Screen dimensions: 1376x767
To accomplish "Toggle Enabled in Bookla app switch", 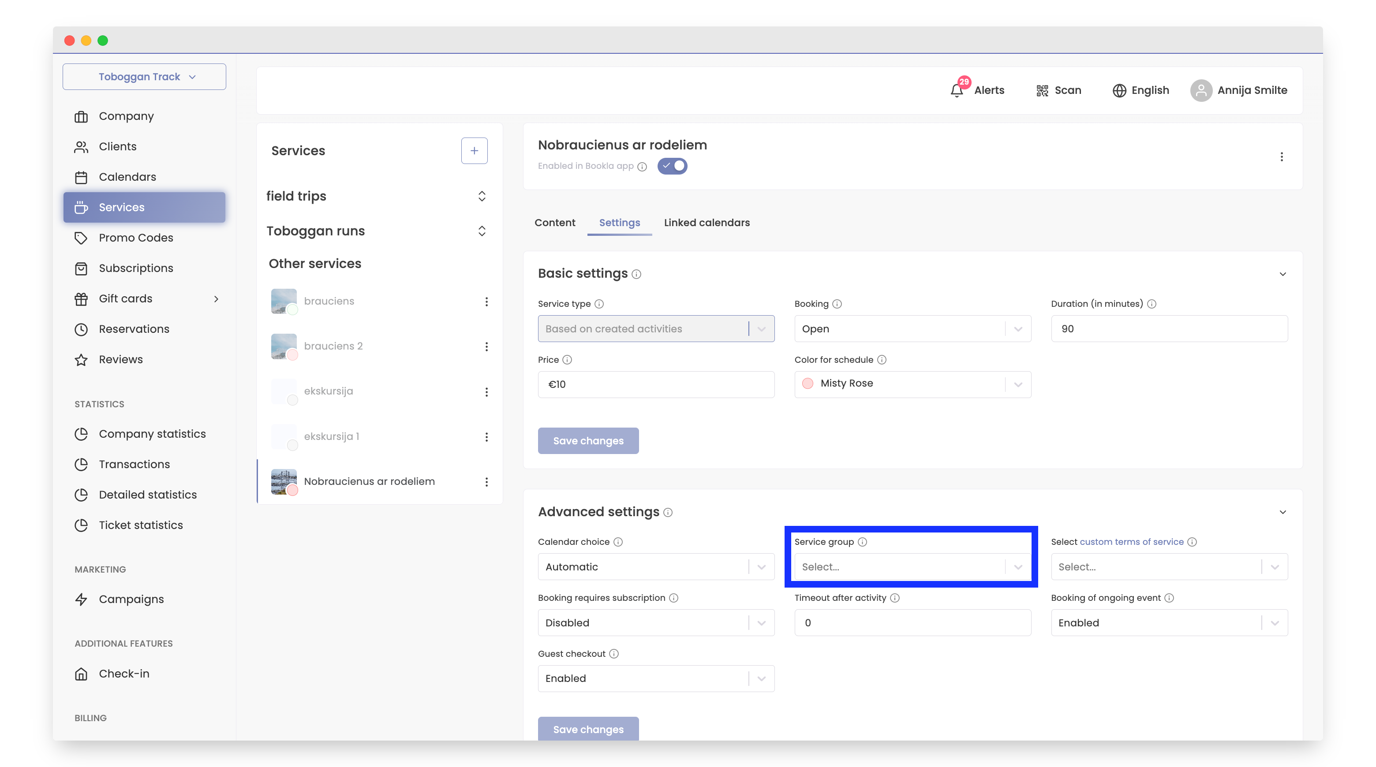I will click(672, 166).
